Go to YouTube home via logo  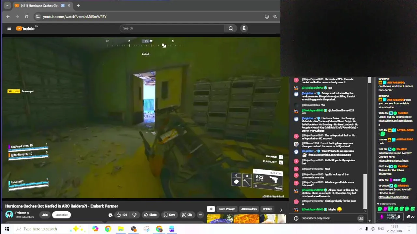[26, 28]
